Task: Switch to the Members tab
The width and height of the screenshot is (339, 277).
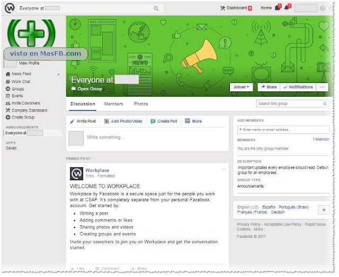Action: pos(113,104)
